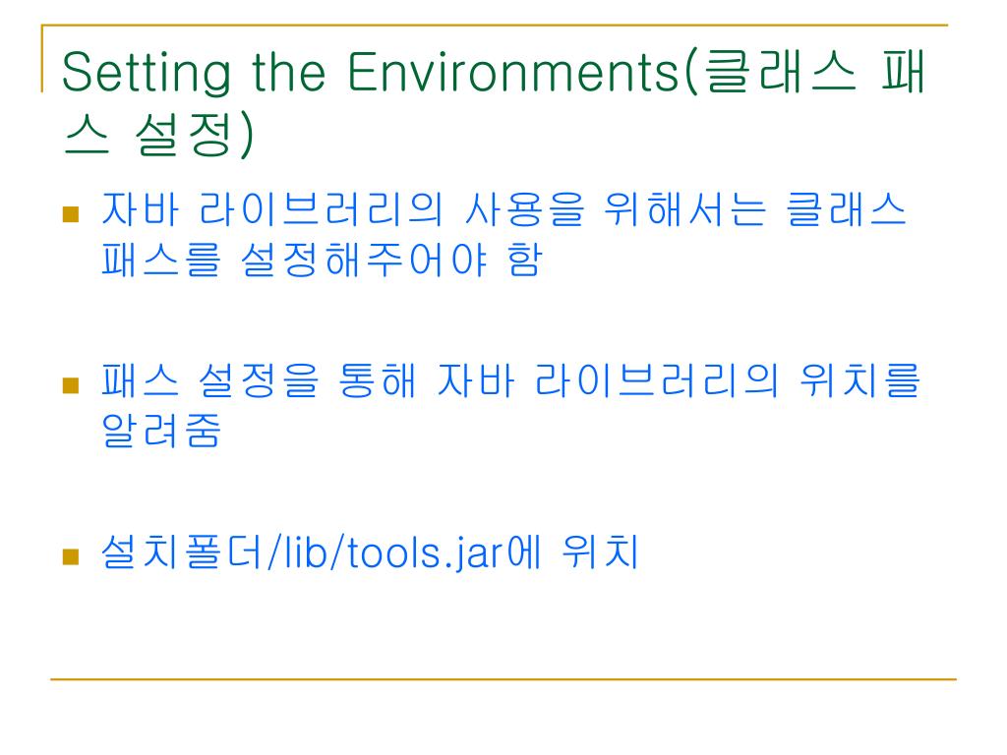Select the word Environments in the title

[x=512, y=71]
